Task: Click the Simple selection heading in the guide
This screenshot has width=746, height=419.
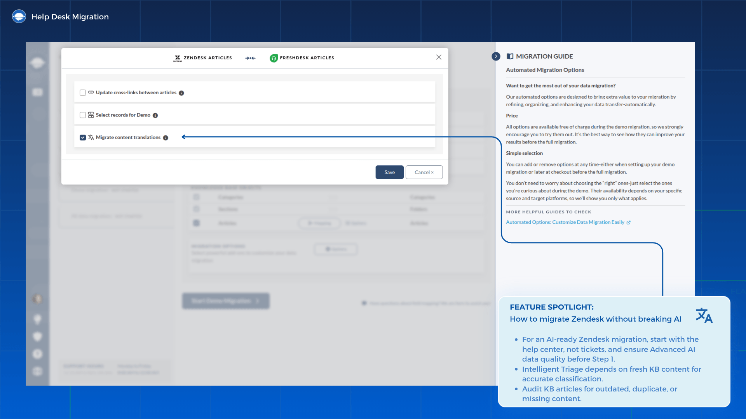Action: [x=525, y=153]
